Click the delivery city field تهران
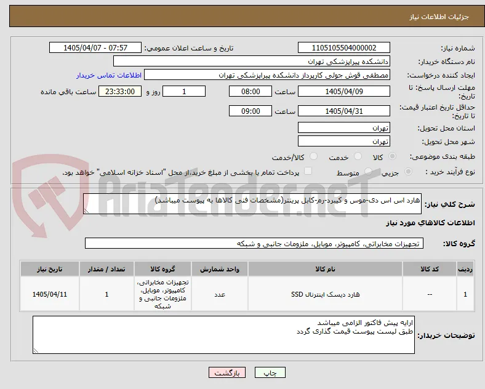Screen dimensions: 485x389 (344, 142)
